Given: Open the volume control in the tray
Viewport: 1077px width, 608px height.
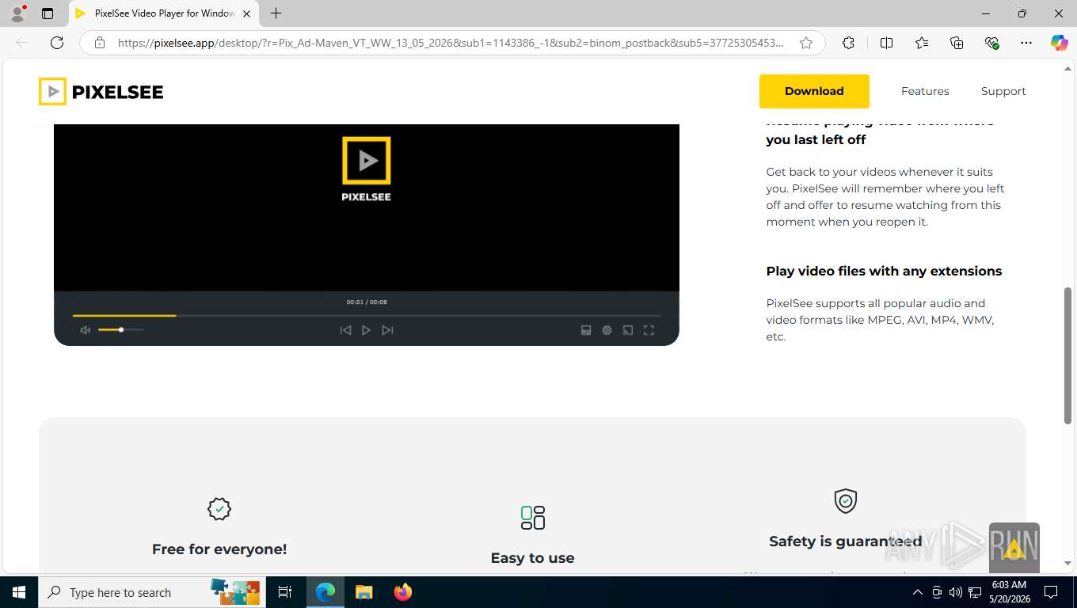Looking at the screenshot, I should pyautogui.click(x=956, y=592).
